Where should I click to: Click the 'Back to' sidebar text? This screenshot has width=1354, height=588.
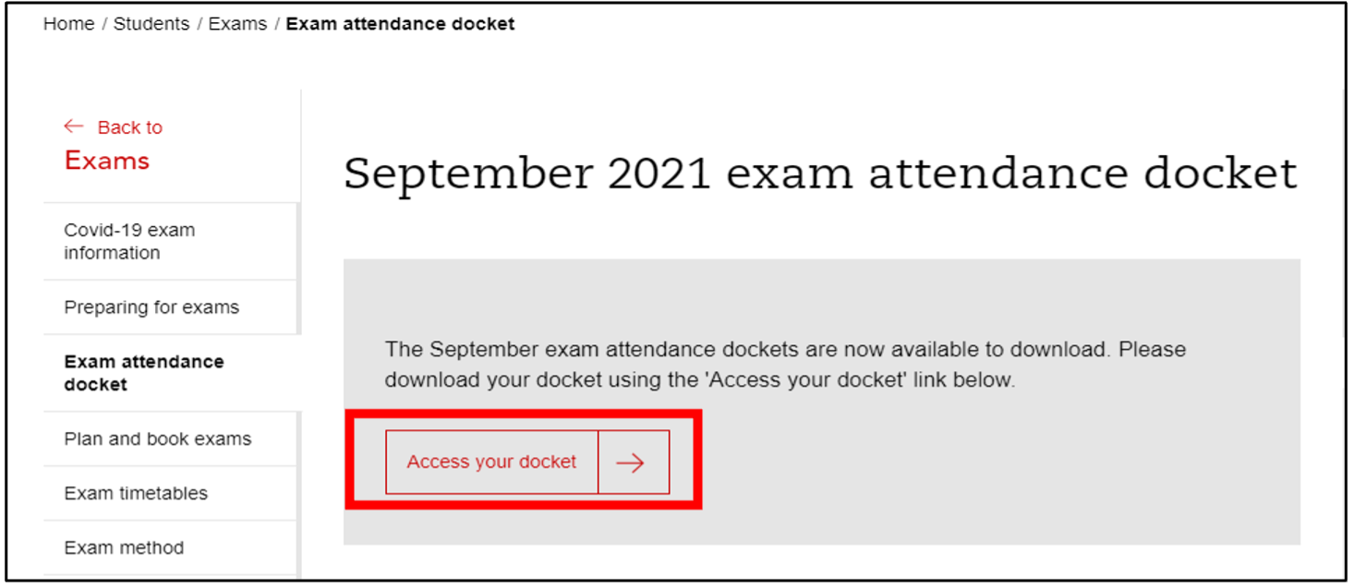(x=130, y=127)
